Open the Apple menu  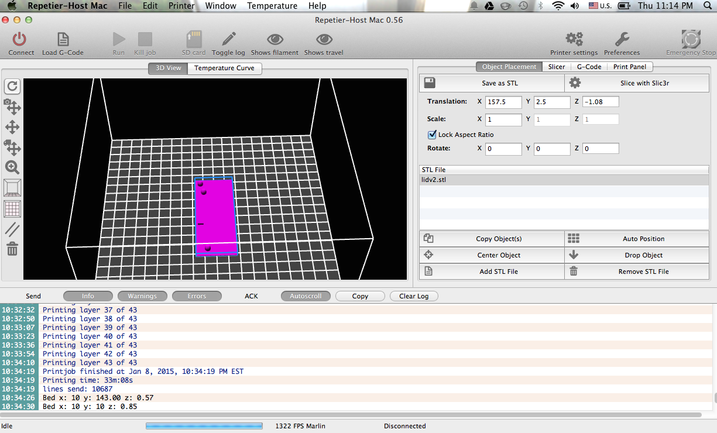click(x=13, y=6)
